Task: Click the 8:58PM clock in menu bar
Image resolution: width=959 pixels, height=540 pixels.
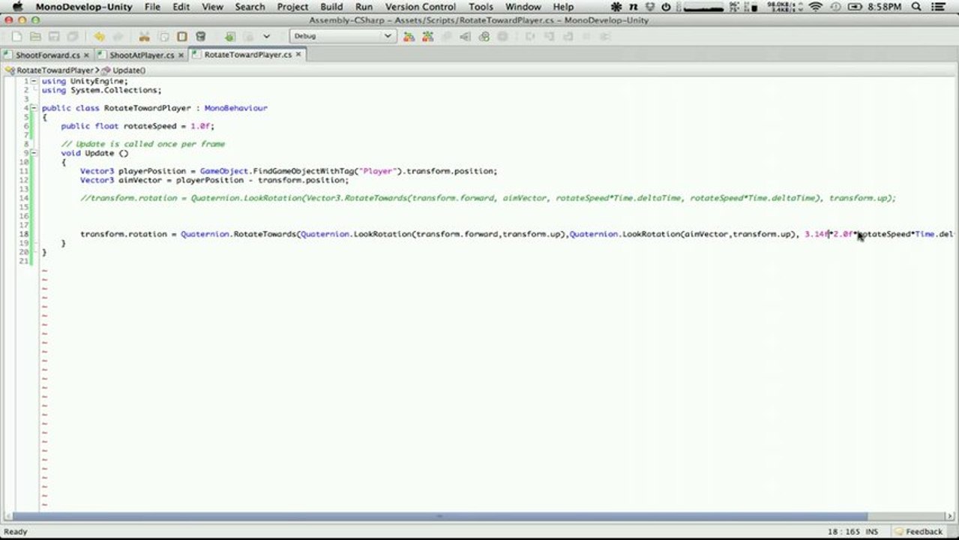Action: [x=884, y=7]
